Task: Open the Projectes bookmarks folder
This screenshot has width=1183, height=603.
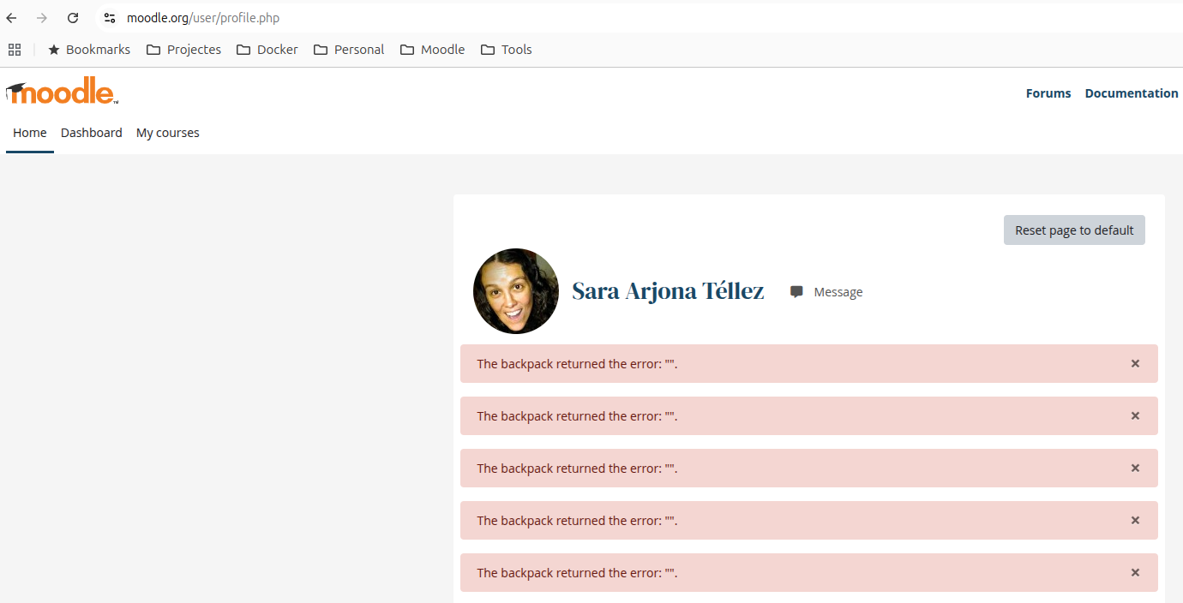Action: pyautogui.click(x=183, y=50)
